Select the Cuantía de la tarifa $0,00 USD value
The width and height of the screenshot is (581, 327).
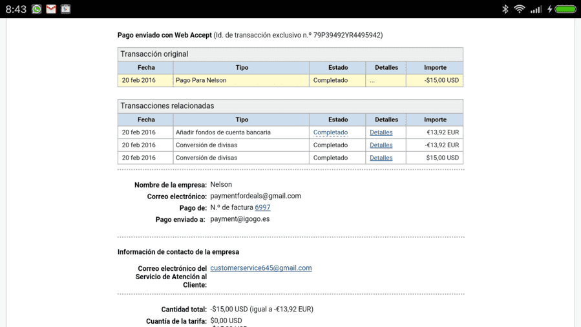pos(226,321)
